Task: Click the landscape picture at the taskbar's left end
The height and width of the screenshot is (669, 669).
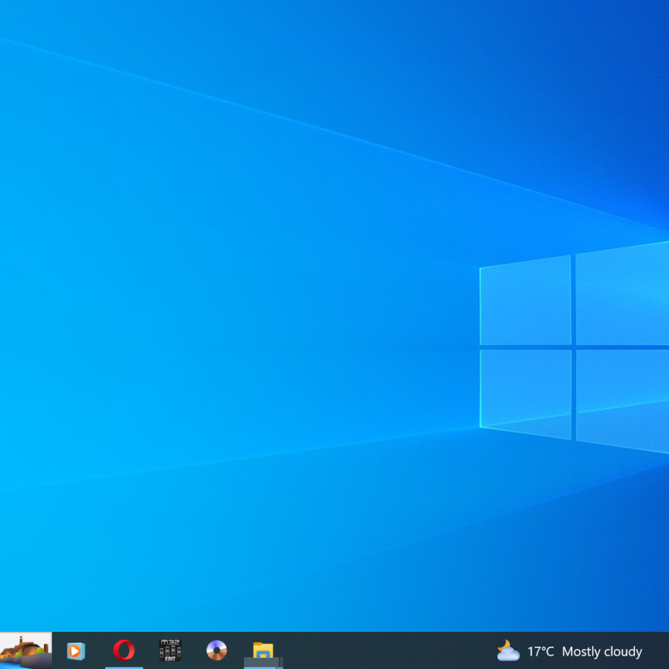Action: (26, 650)
